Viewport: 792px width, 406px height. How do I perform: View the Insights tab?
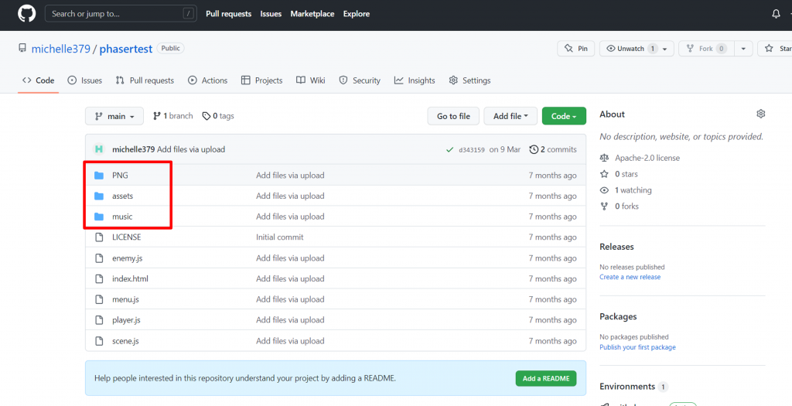pos(415,80)
